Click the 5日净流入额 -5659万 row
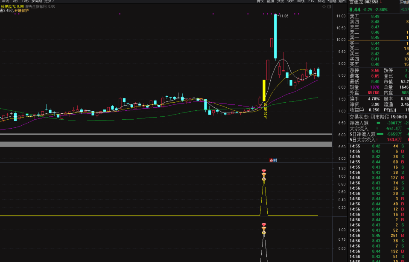Viewport: 409px width, 262px height. tap(379, 134)
